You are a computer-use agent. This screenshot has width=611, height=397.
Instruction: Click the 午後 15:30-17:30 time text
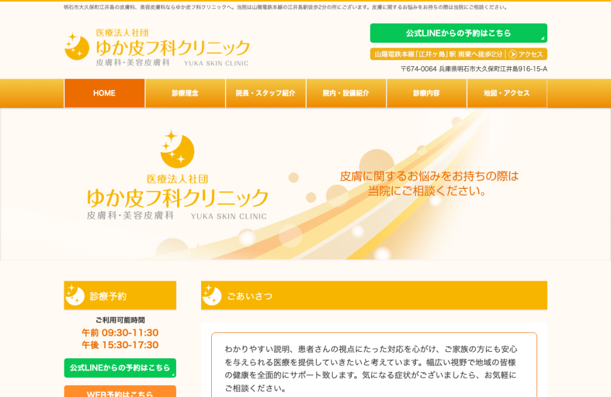coord(120,345)
